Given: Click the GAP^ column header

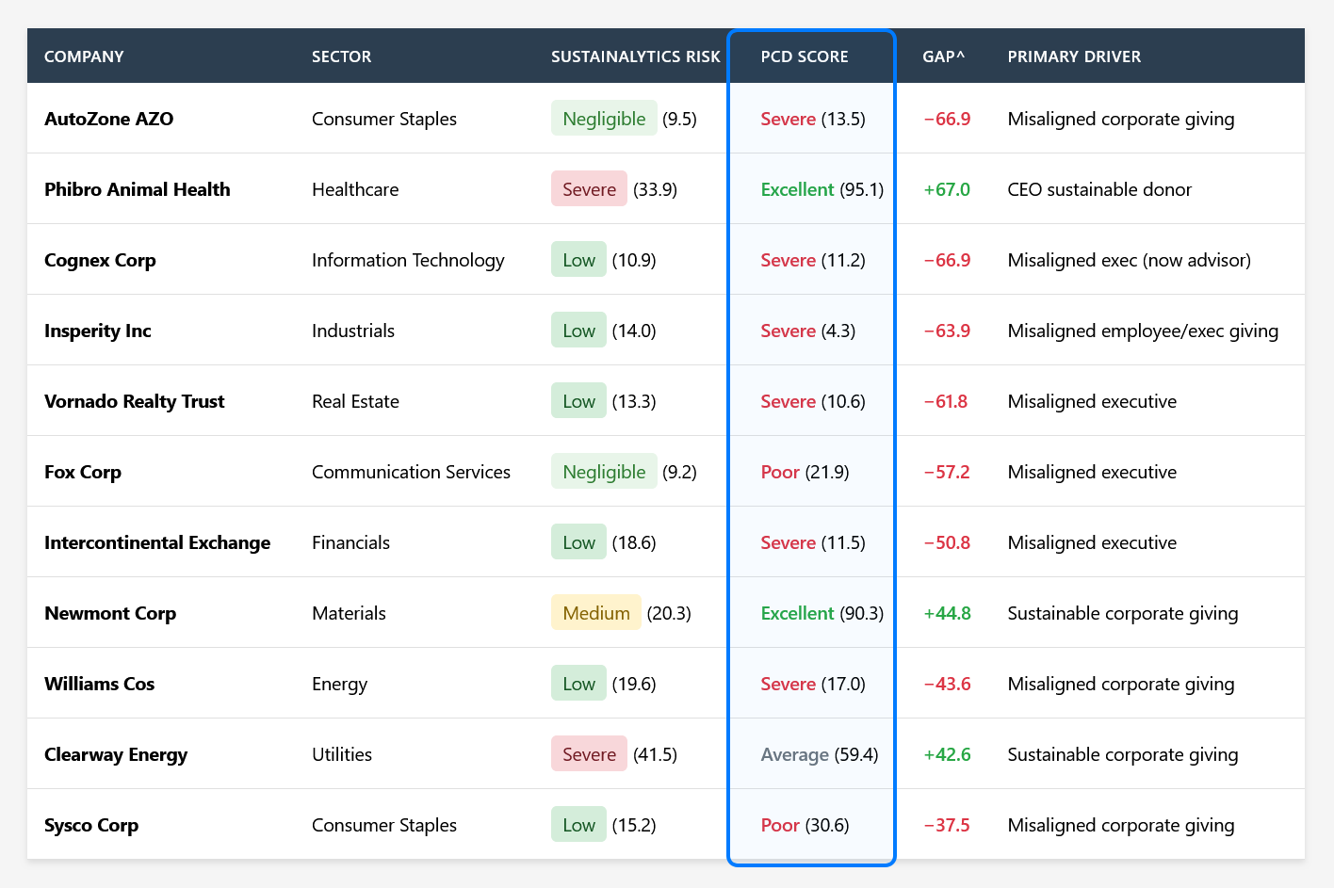Looking at the screenshot, I should click(944, 57).
